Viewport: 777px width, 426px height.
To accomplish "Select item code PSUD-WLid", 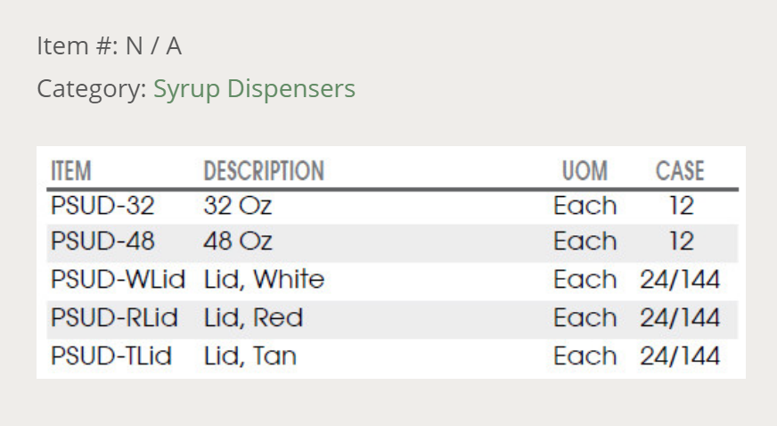I will [118, 280].
